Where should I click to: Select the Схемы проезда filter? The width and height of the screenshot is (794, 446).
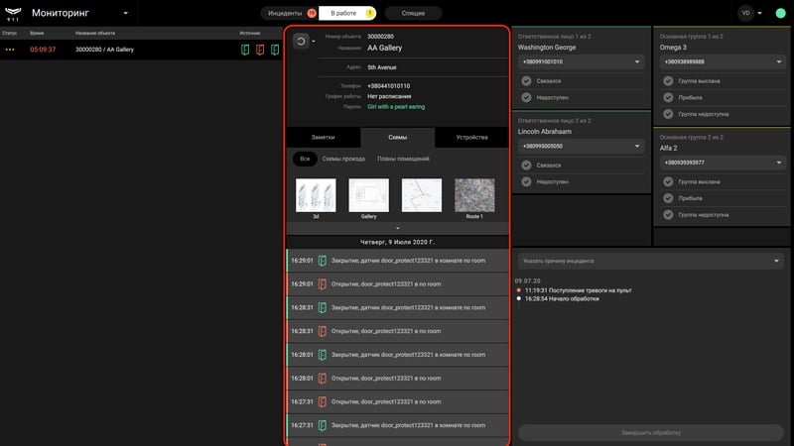tap(343, 159)
